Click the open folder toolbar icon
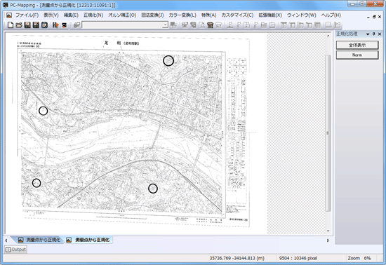The width and height of the screenshot is (386, 265). click(19, 25)
